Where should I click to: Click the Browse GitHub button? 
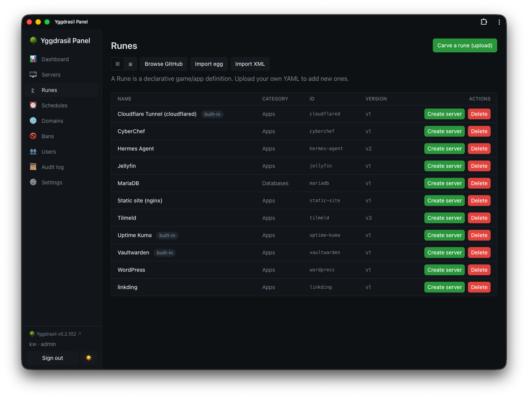[x=164, y=64]
